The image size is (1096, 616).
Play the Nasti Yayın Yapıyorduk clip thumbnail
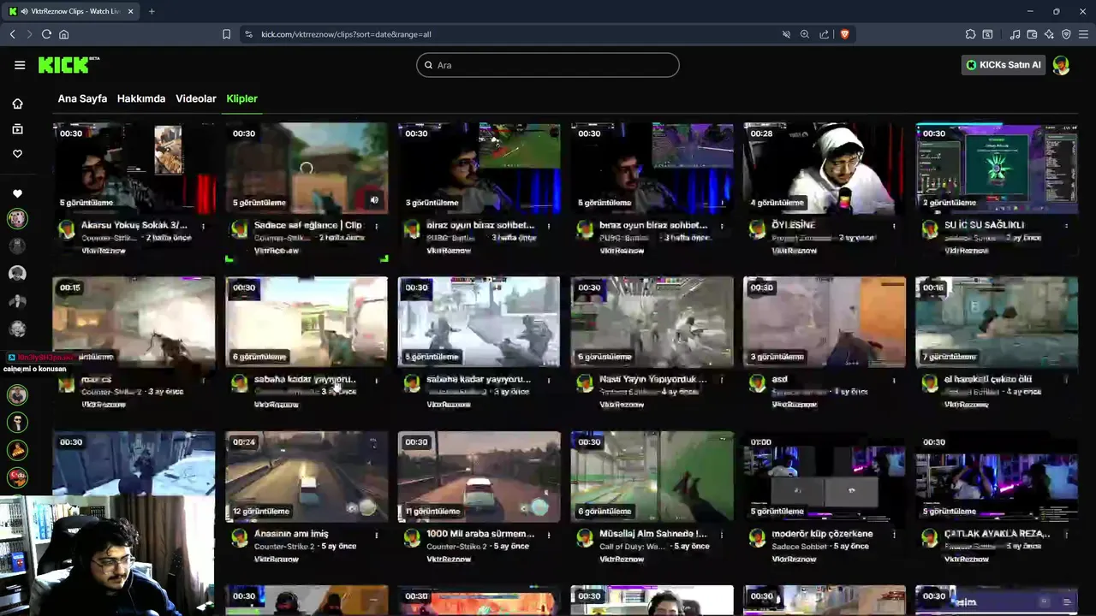(652, 323)
